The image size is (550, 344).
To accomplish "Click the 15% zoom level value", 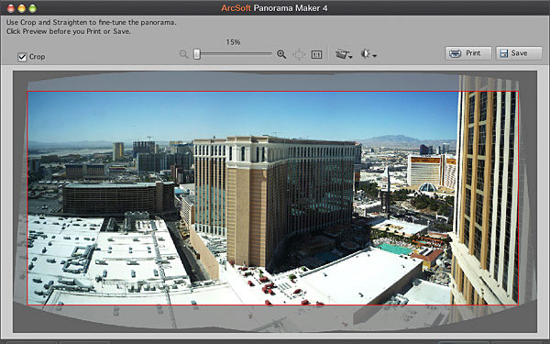I will click(x=233, y=42).
